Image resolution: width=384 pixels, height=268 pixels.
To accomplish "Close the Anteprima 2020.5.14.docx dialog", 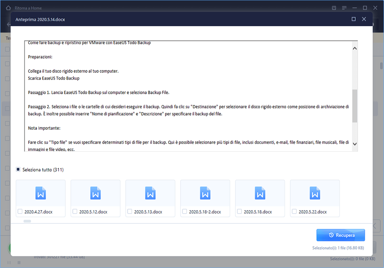I will (364, 19).
